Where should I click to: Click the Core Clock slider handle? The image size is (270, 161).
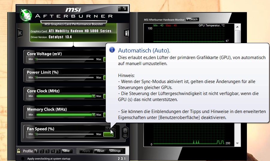pyautogui.click(x=93, y=96)
